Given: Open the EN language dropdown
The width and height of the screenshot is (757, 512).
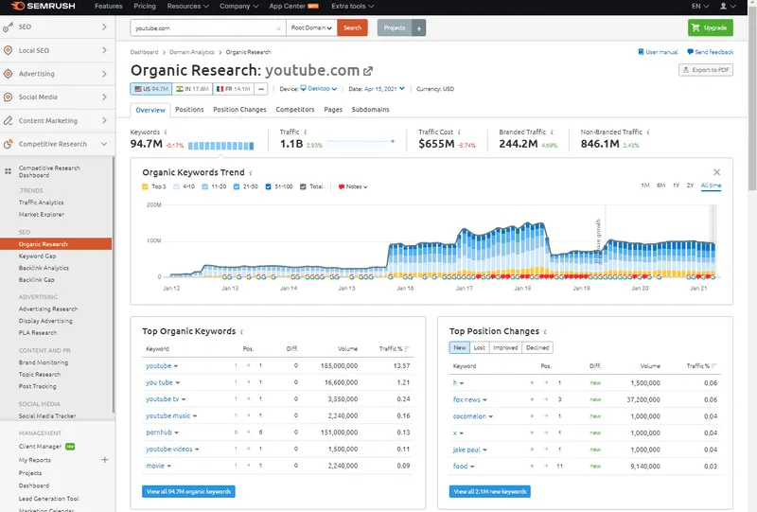Looking at the screenshot, I should [700, 7].
